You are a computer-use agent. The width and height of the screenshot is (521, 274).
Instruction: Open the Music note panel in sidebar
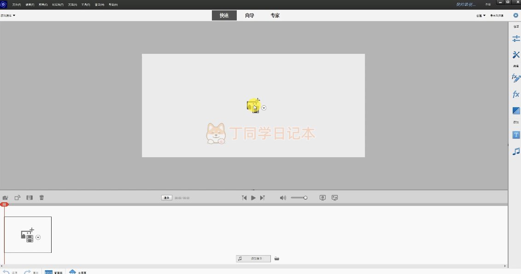point(516,151)
